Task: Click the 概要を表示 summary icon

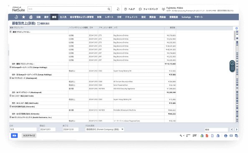Action: (x=38, y=23)
